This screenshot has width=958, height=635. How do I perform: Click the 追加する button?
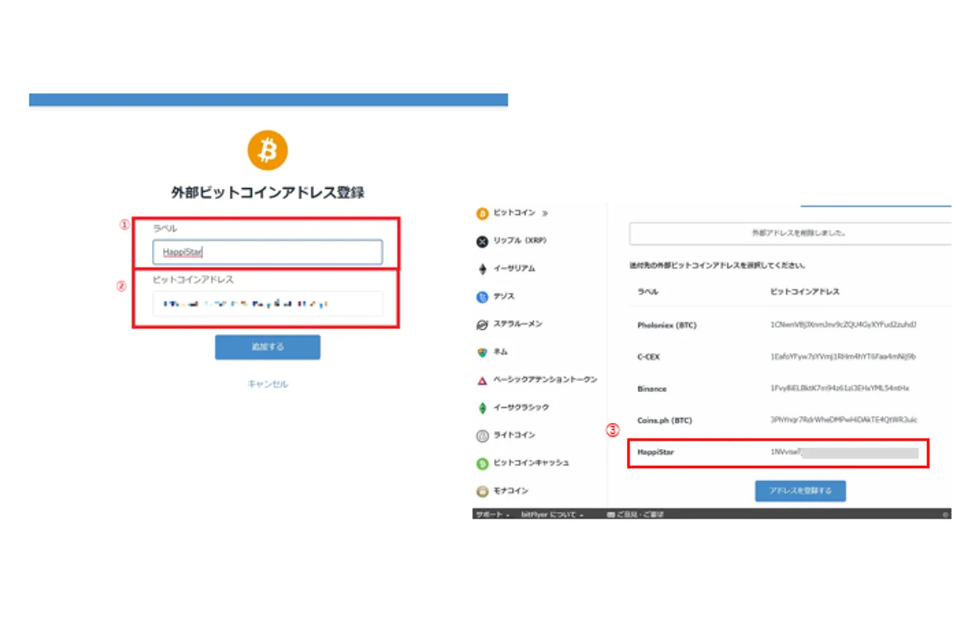tap(268, 347)
